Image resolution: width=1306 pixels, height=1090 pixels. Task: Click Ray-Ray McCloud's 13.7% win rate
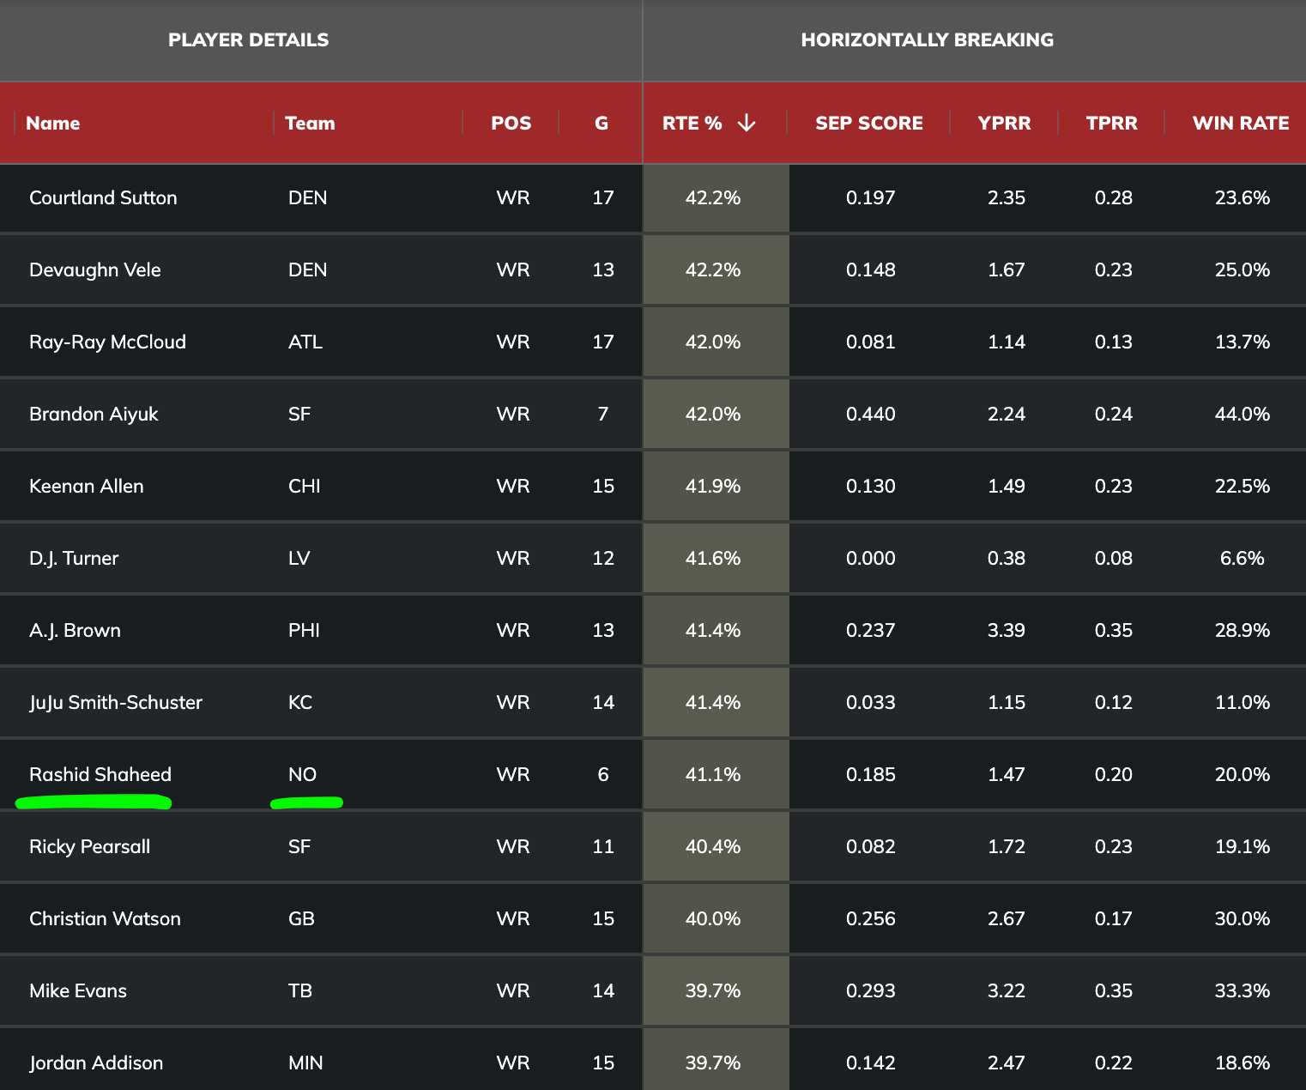[x=1243, y=342]
